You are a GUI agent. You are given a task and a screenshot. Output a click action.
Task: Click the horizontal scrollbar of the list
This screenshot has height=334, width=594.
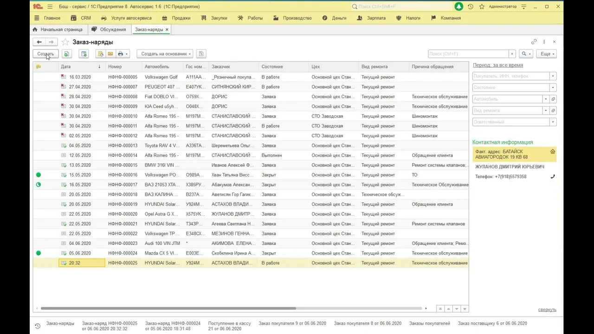pyautogui.click(x=168, y=308)
